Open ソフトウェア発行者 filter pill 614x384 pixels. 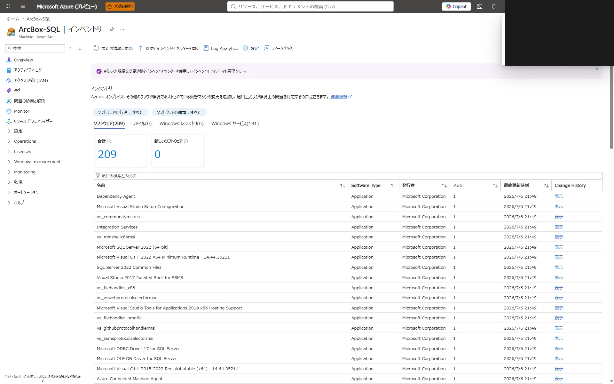point(120,112)
